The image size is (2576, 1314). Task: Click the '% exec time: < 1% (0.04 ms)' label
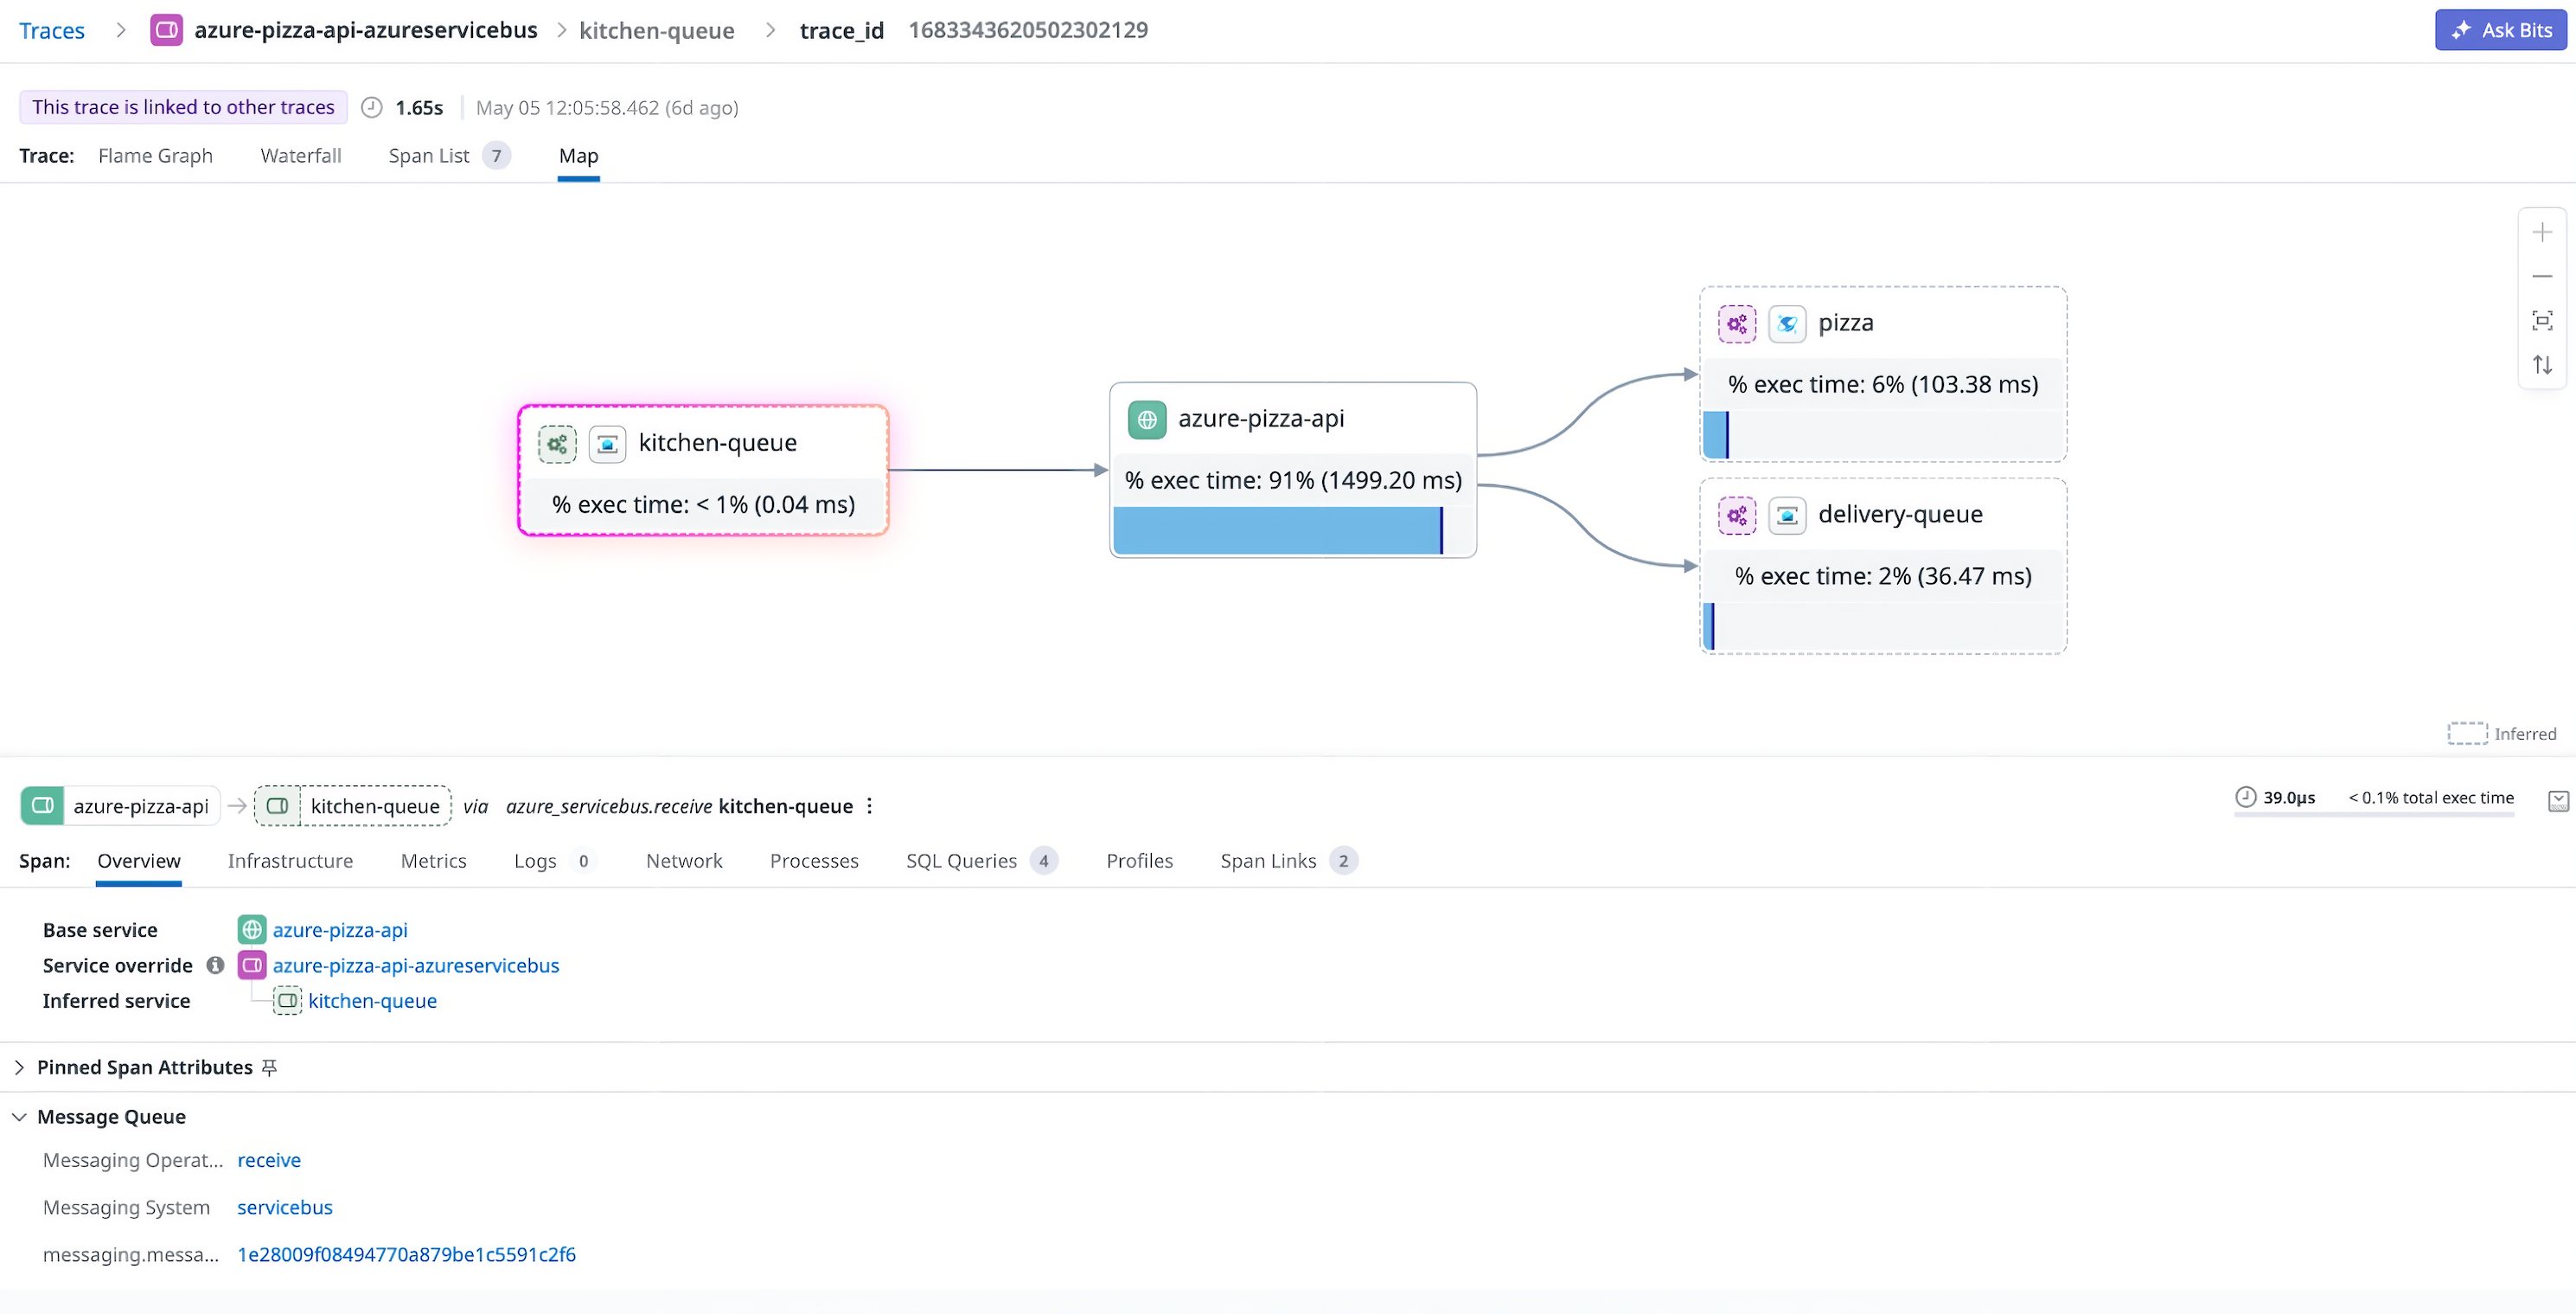(703, 505)
